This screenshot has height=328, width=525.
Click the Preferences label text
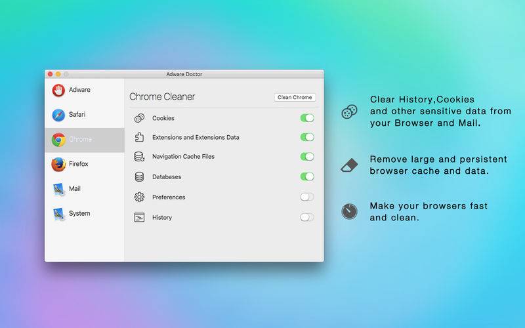[169, 197]
